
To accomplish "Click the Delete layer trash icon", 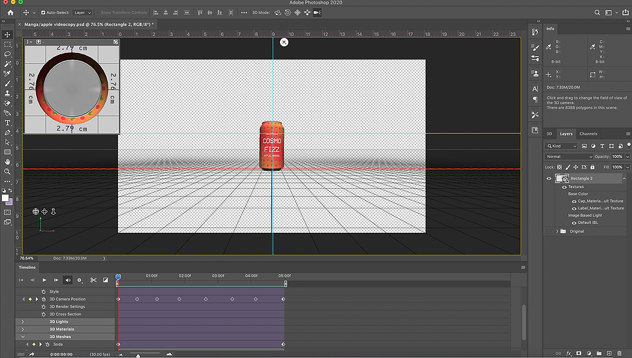I will (x=619, y=353).
